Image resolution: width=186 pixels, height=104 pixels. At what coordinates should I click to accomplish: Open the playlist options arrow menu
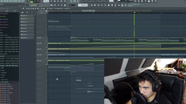[21, 8]
